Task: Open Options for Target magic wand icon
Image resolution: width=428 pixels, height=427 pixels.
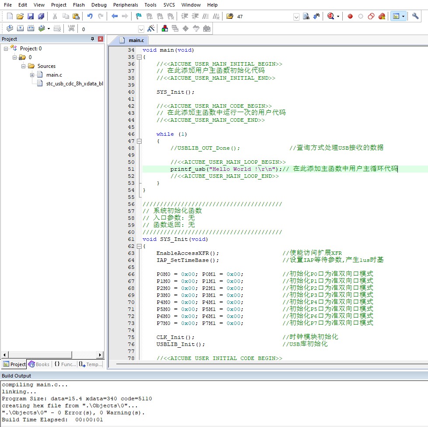Action: 151,28
